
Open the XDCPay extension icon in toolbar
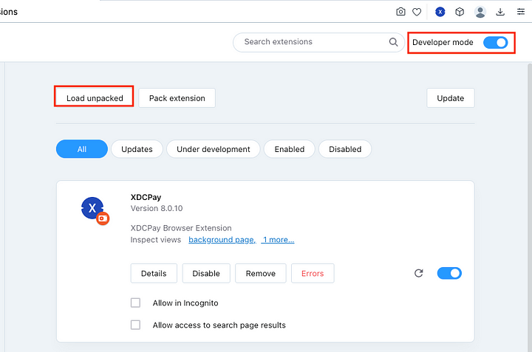pos(440,12)
